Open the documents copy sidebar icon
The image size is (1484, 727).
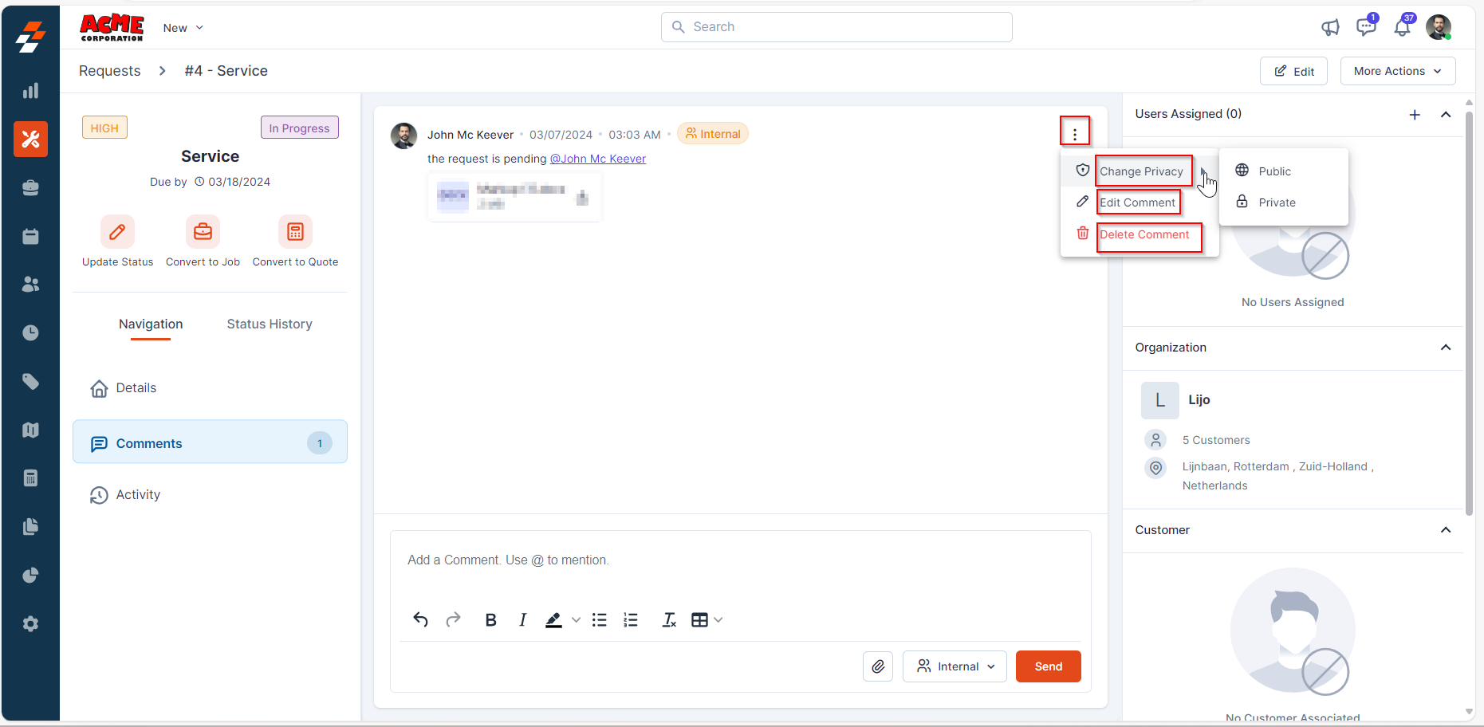(x=30, y=527)
